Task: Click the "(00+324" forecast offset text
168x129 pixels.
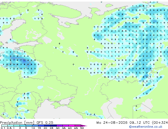Action: (160, 123)
